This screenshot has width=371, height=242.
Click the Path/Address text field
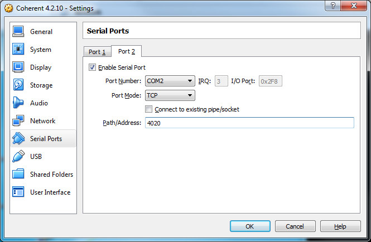pos(249,123)
